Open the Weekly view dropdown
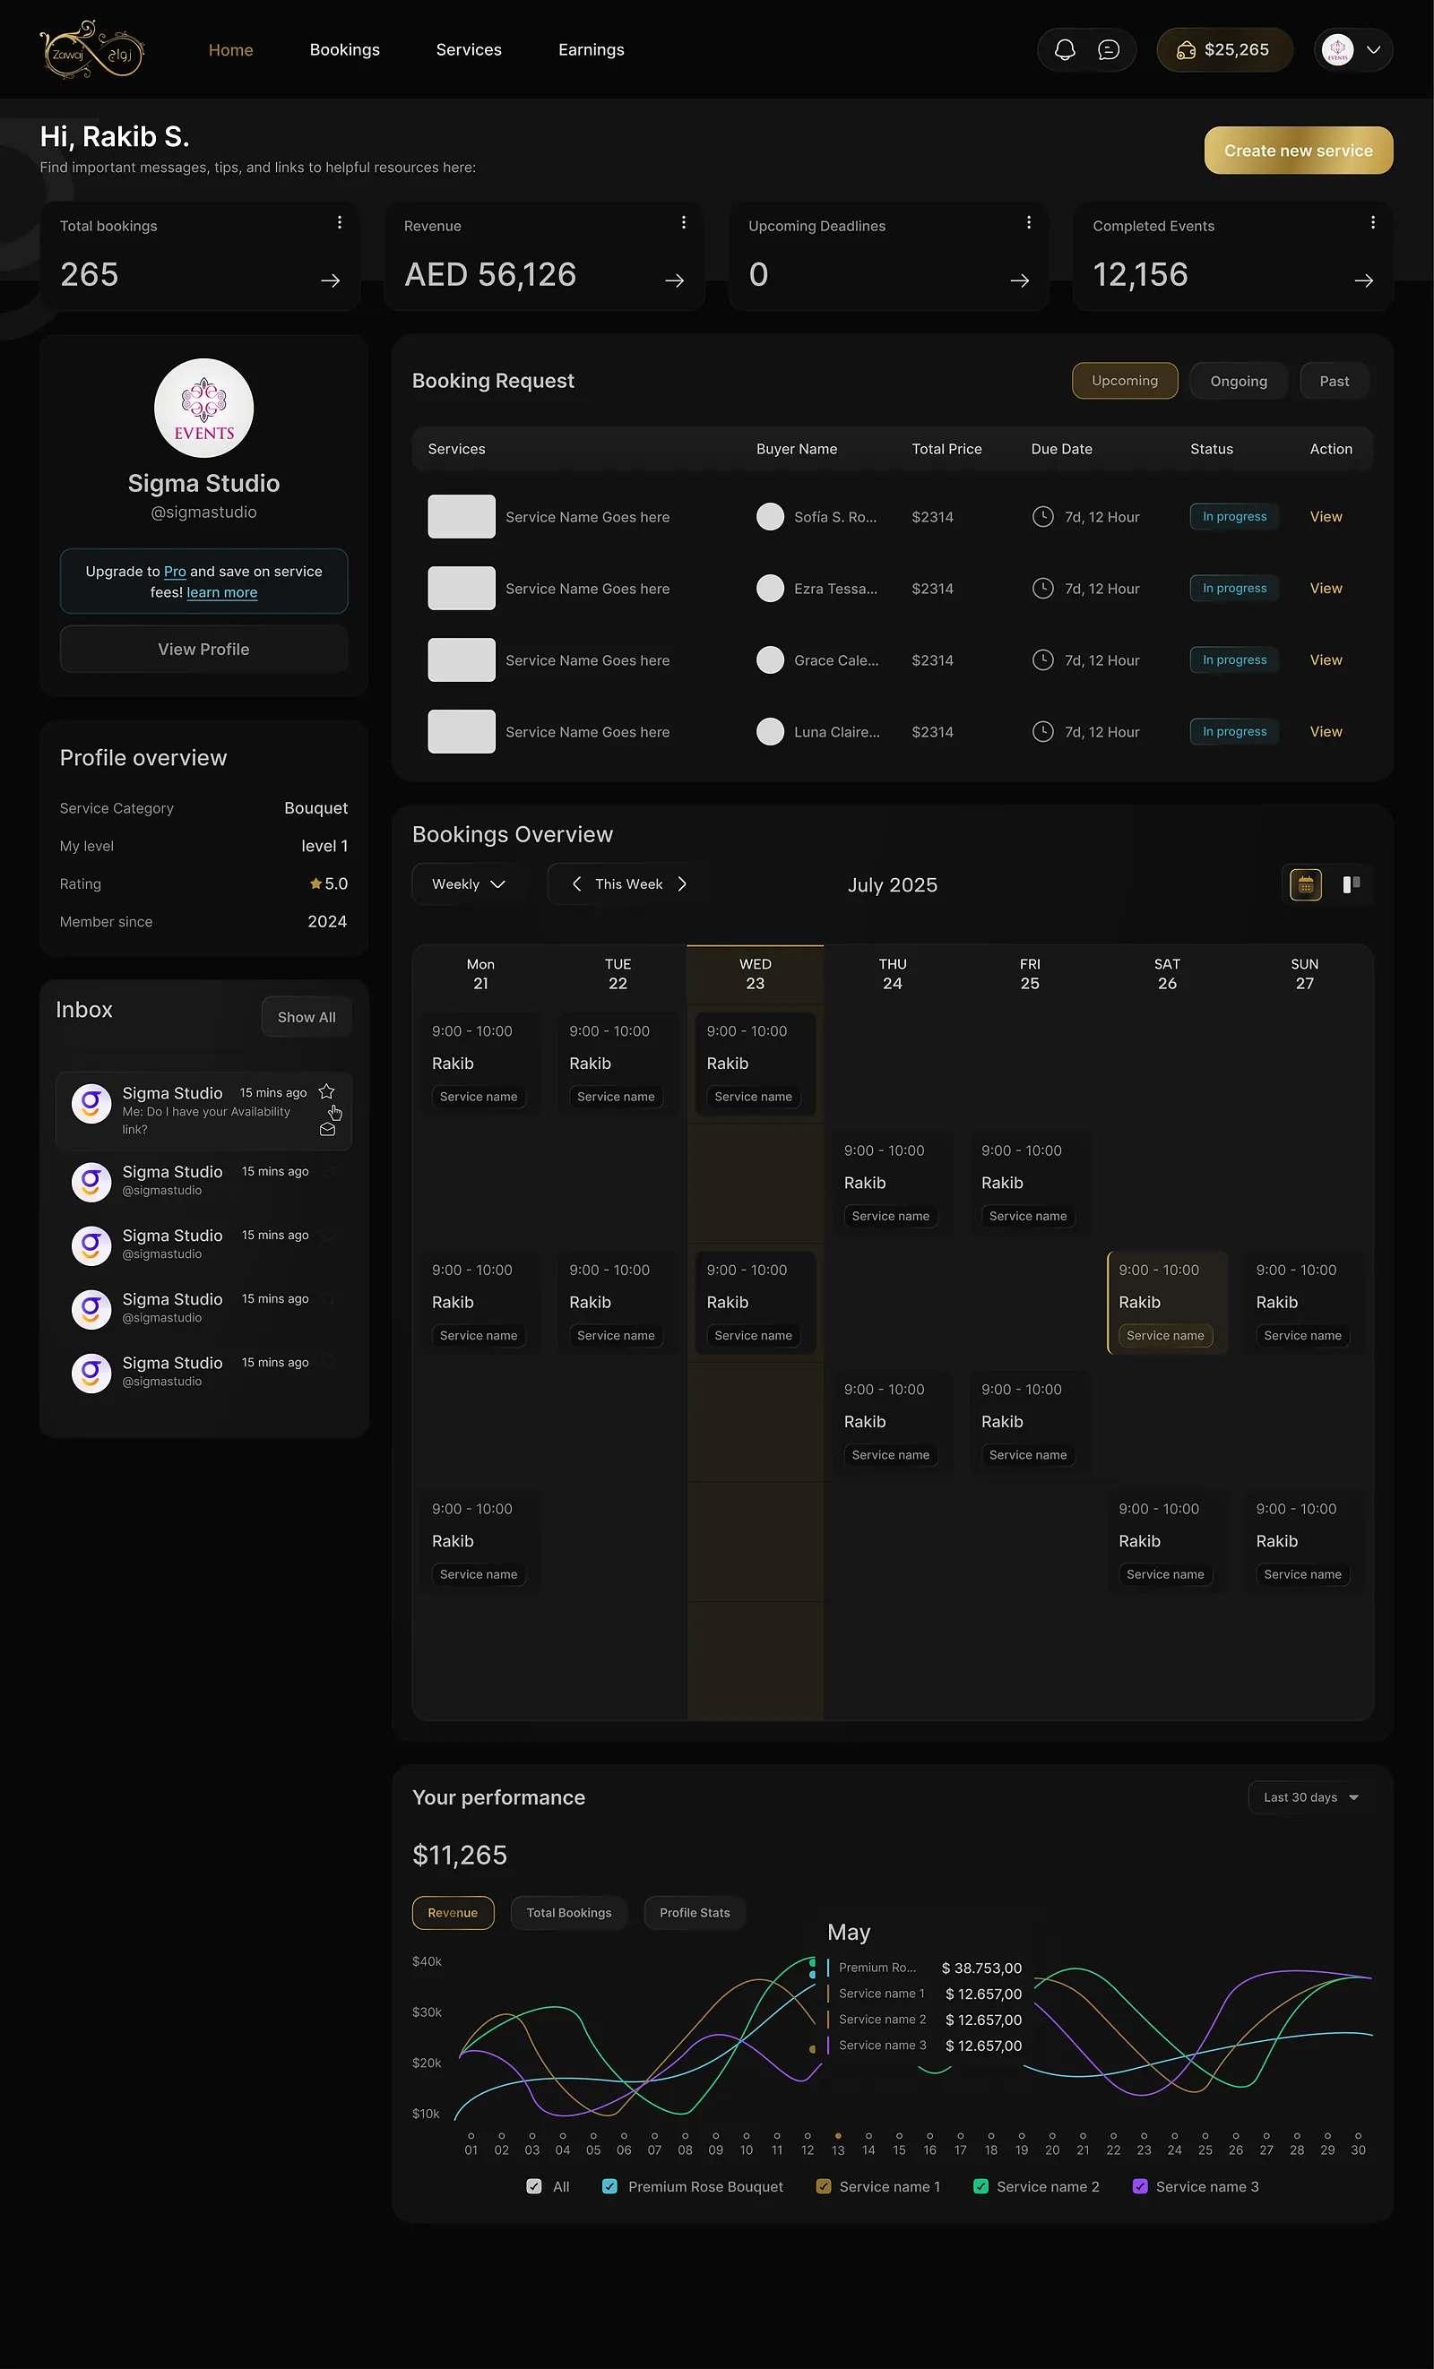Screen dimensions: 1434x2369 469,884
